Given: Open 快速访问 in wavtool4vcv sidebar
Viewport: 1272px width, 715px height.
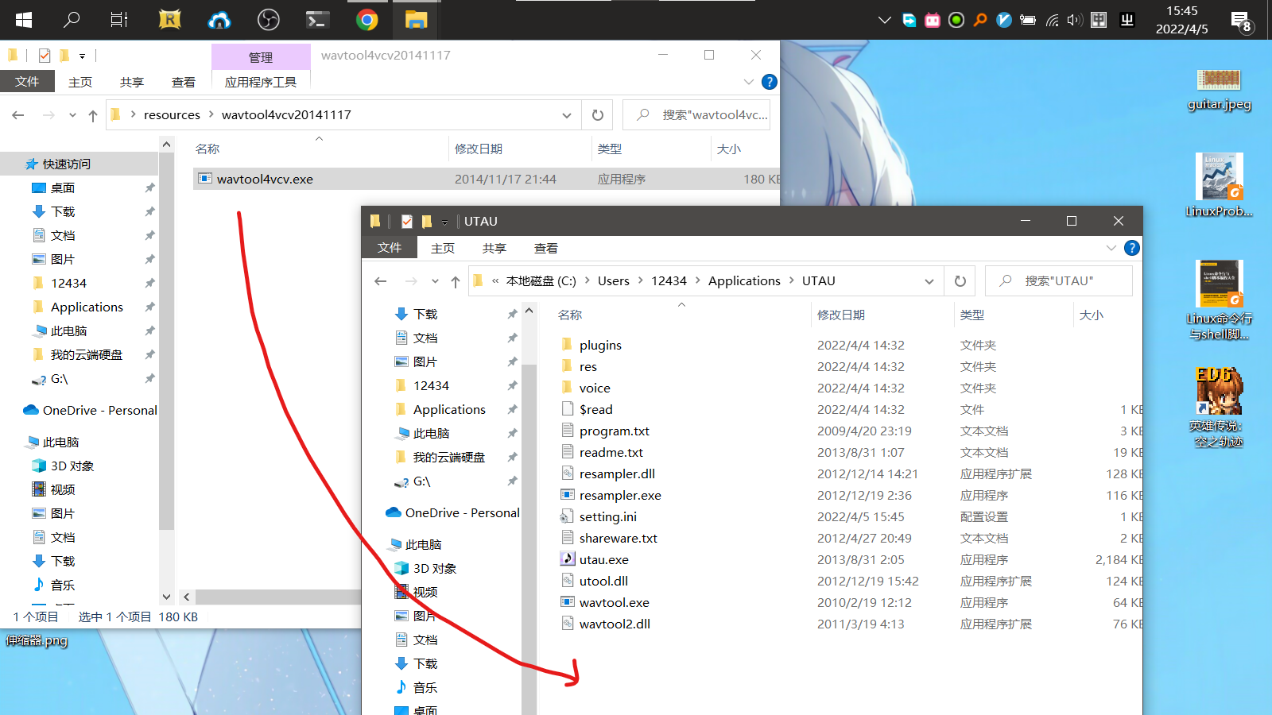Looking at the screenshot, I should pyautogui.click(x=67, y=164).
